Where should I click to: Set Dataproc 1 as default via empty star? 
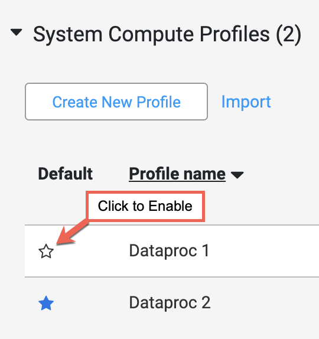point(46,251)
